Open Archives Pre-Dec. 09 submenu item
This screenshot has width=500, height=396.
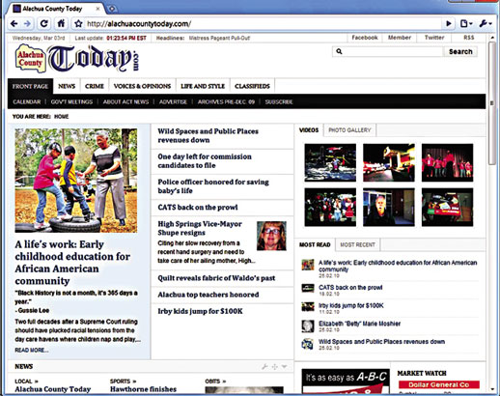[x=226, y=101]
